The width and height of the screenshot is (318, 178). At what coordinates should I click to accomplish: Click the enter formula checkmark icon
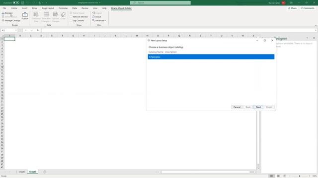[32, 30]
